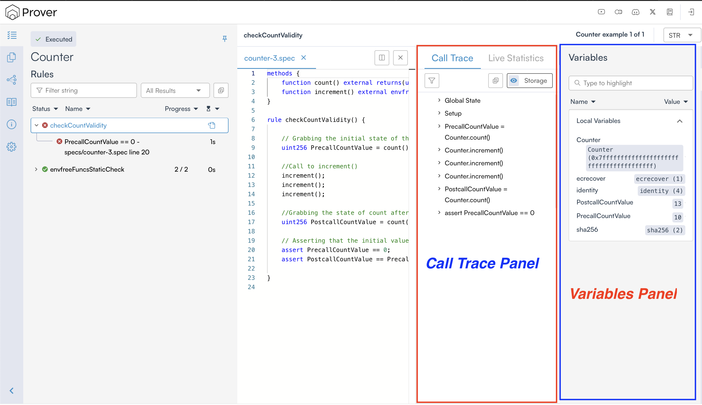Select the checkCountValidity rule row
702x405 pixels.
[78, 125]
